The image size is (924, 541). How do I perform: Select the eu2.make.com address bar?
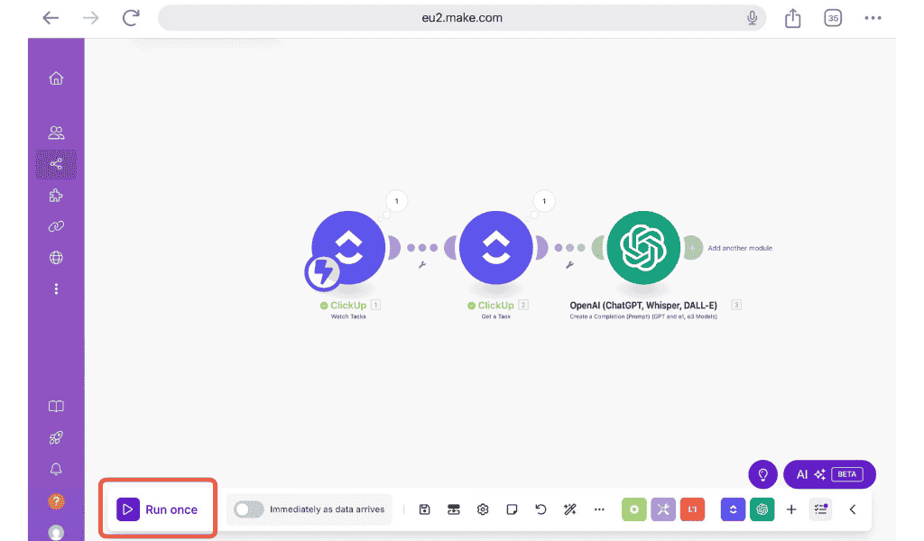(461, 18)
